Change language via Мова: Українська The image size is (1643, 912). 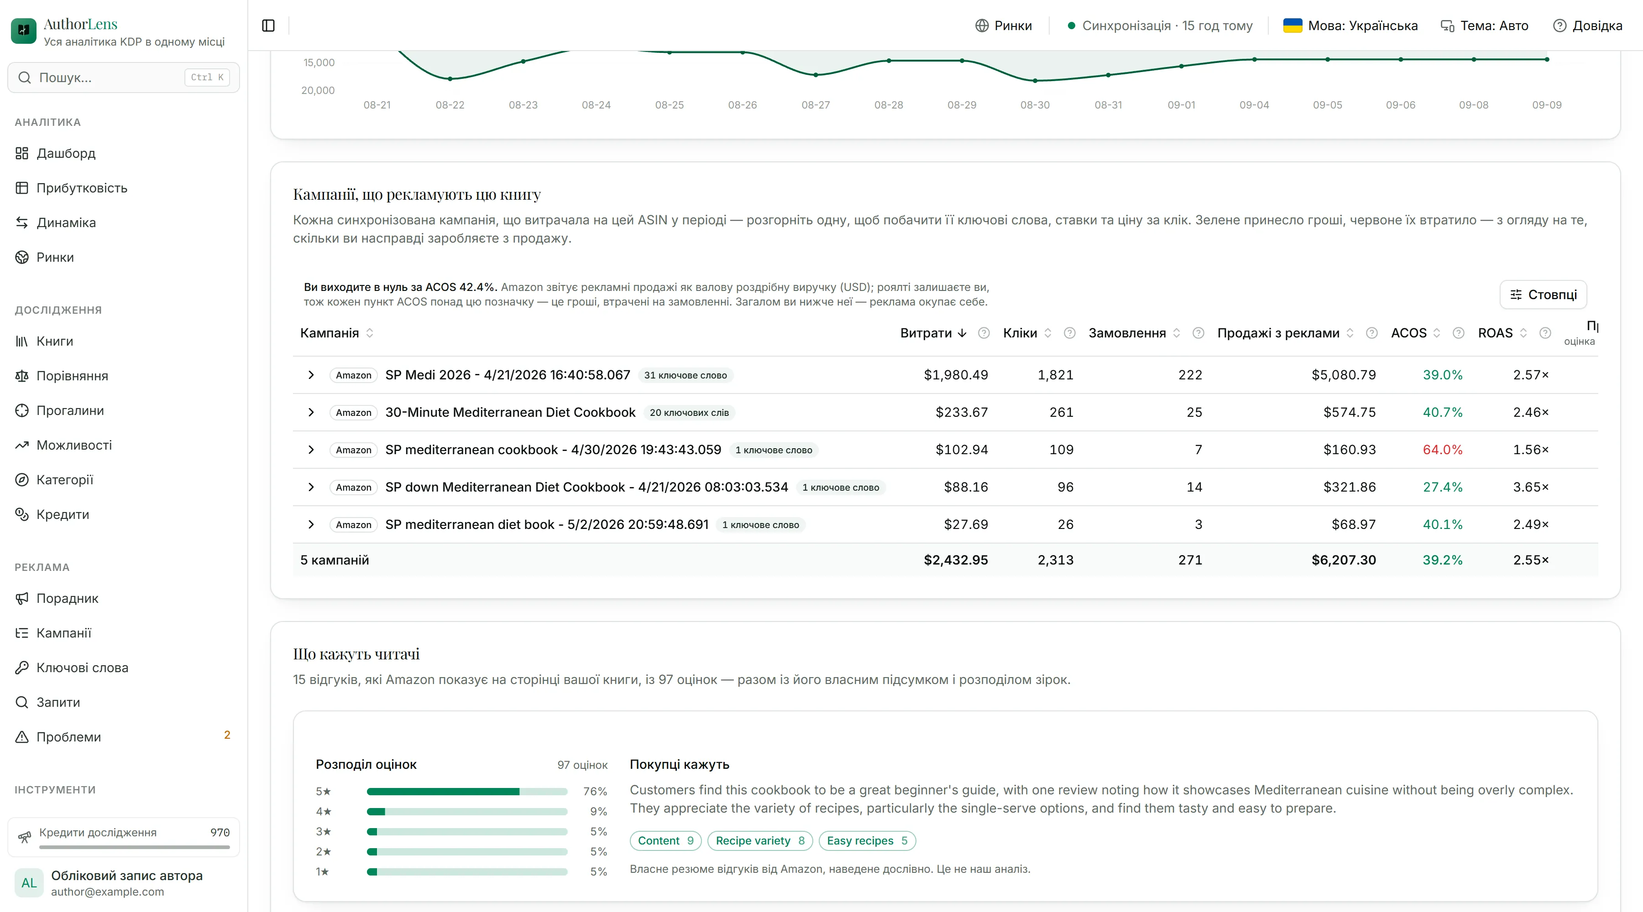click(1350, 26)
